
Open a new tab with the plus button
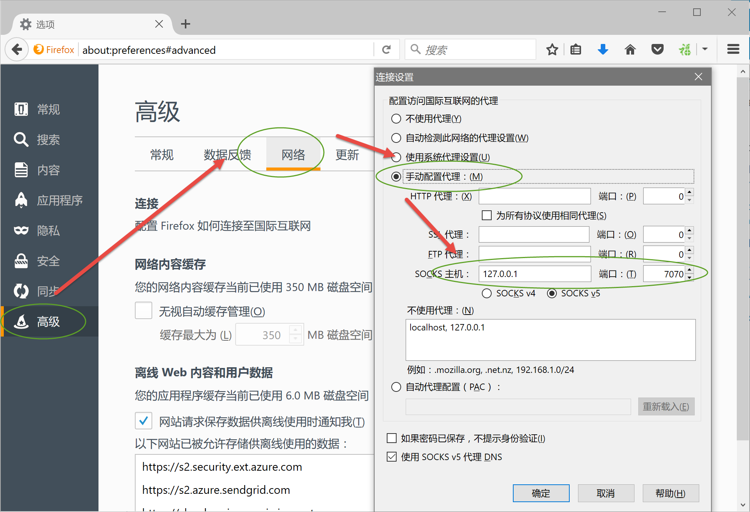[x=186, y=24]
